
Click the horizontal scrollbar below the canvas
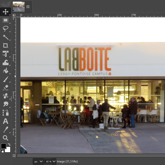(91, 155)
